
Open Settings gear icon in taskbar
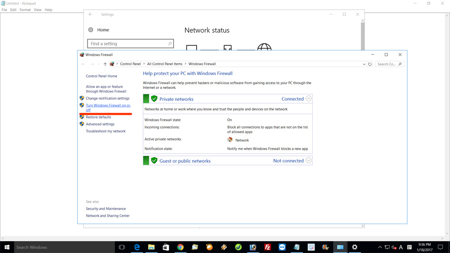pos(355,247)
